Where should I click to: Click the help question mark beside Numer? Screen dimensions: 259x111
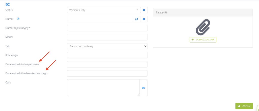point(18,19)
